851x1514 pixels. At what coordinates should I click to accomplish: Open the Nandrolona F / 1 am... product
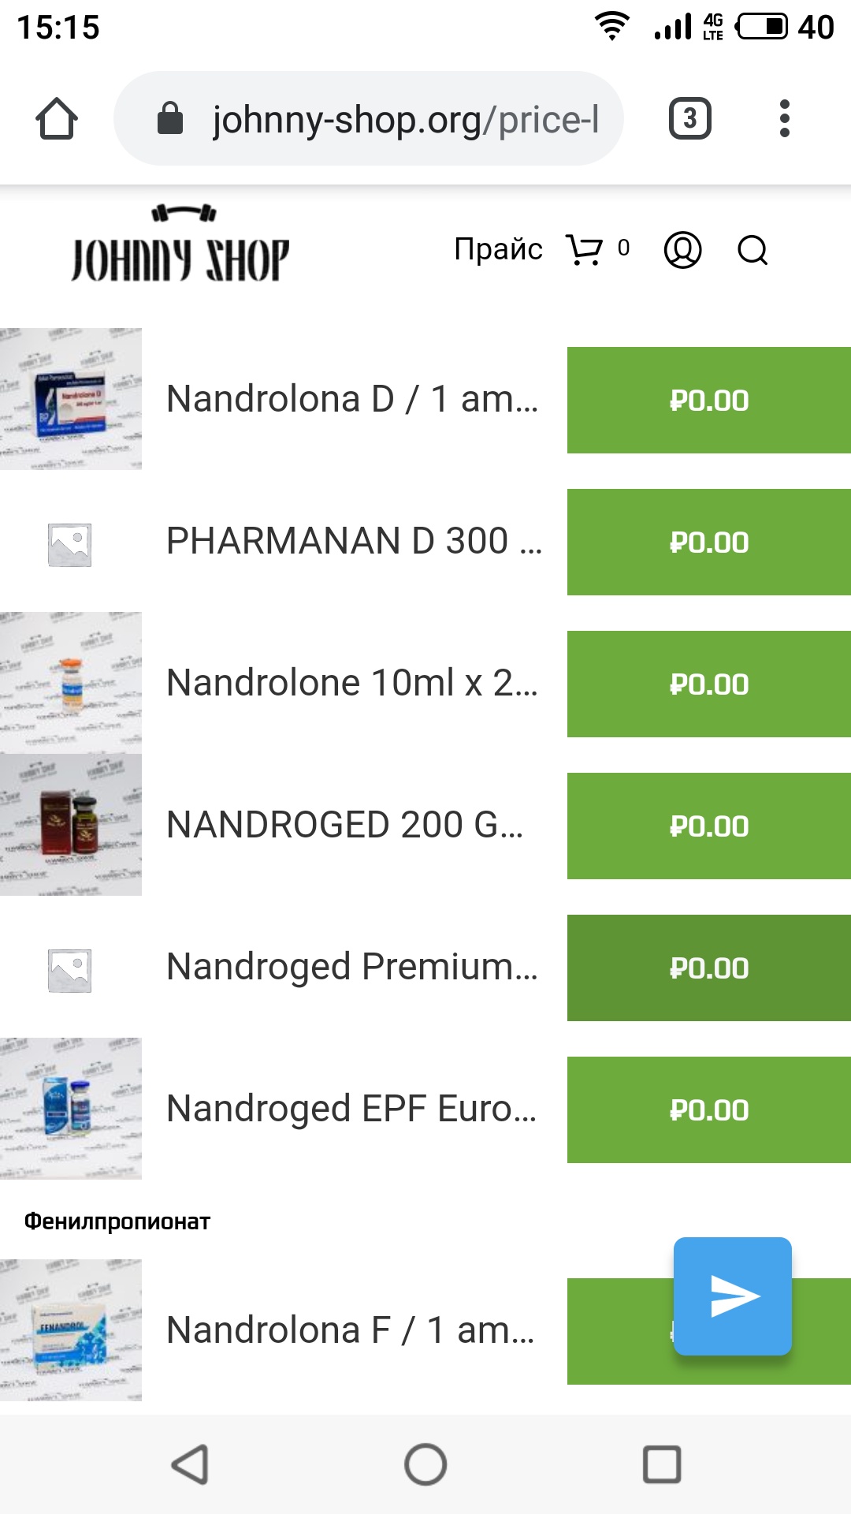tap(351, 1330)
